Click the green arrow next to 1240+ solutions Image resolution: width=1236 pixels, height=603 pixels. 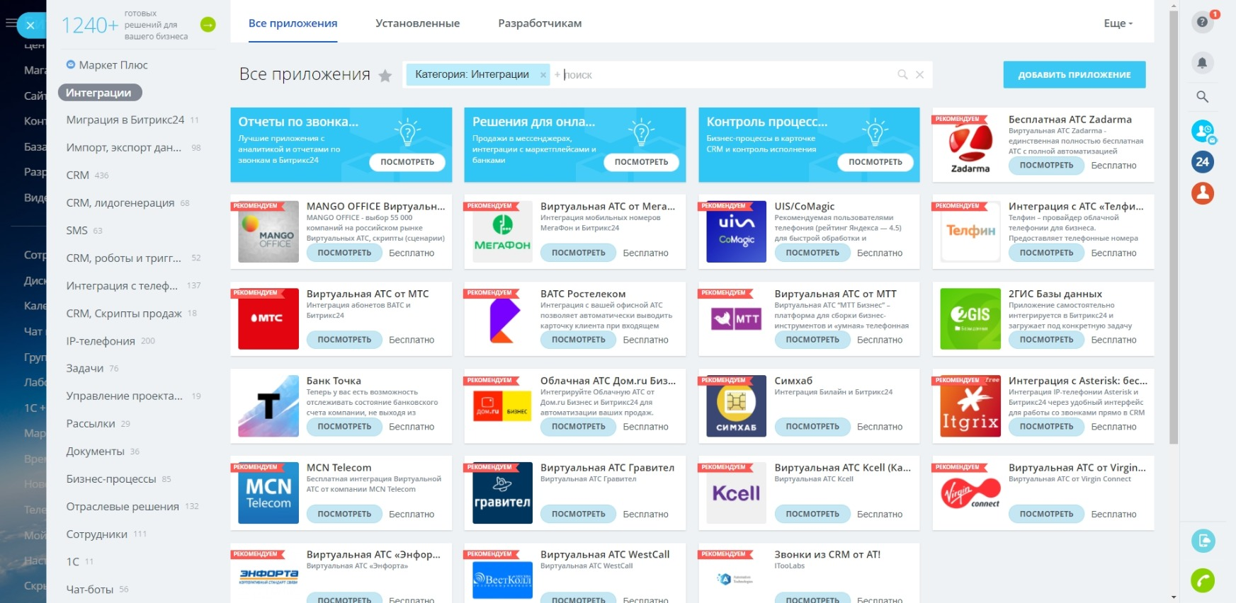click(x=208, y=25)
